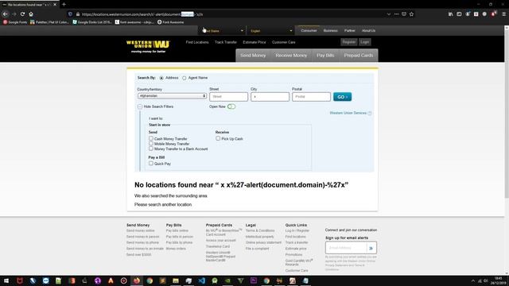Save page to Pocket icon
This screenshot has width=509, height=286.
pyautogui.click(x=404, y=14)
